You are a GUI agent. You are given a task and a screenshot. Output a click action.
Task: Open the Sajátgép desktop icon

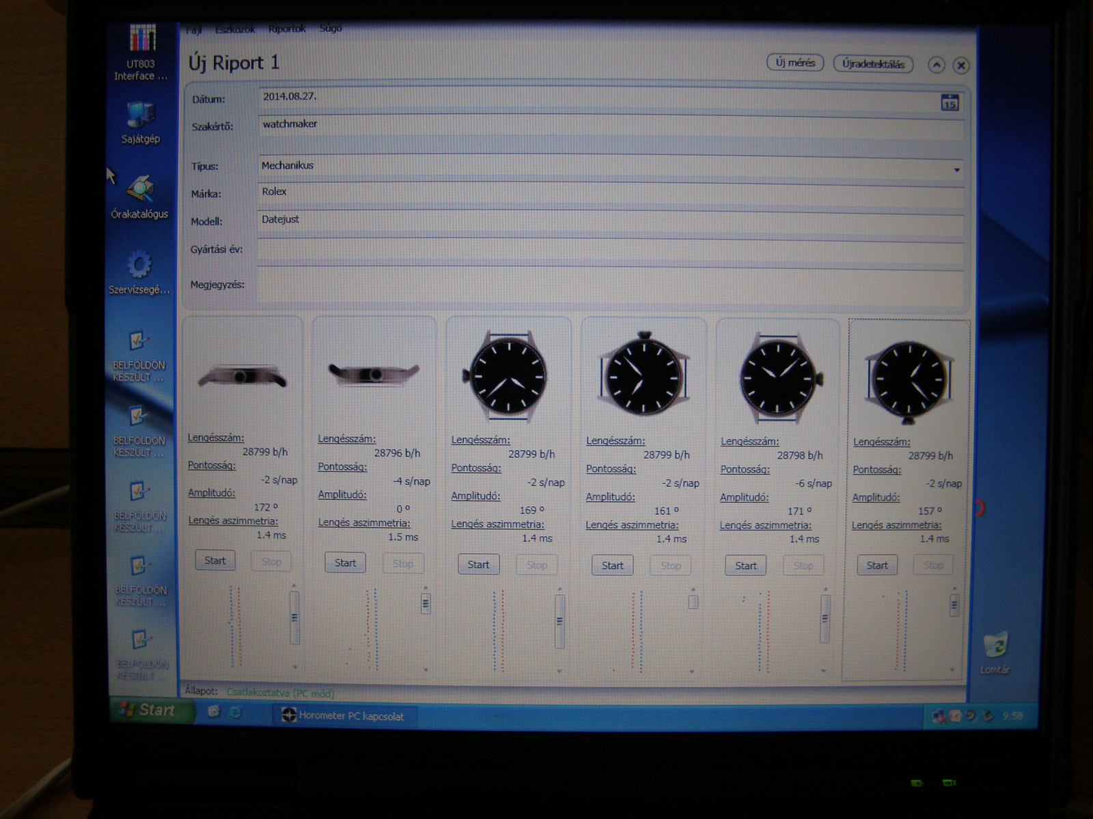140,123
